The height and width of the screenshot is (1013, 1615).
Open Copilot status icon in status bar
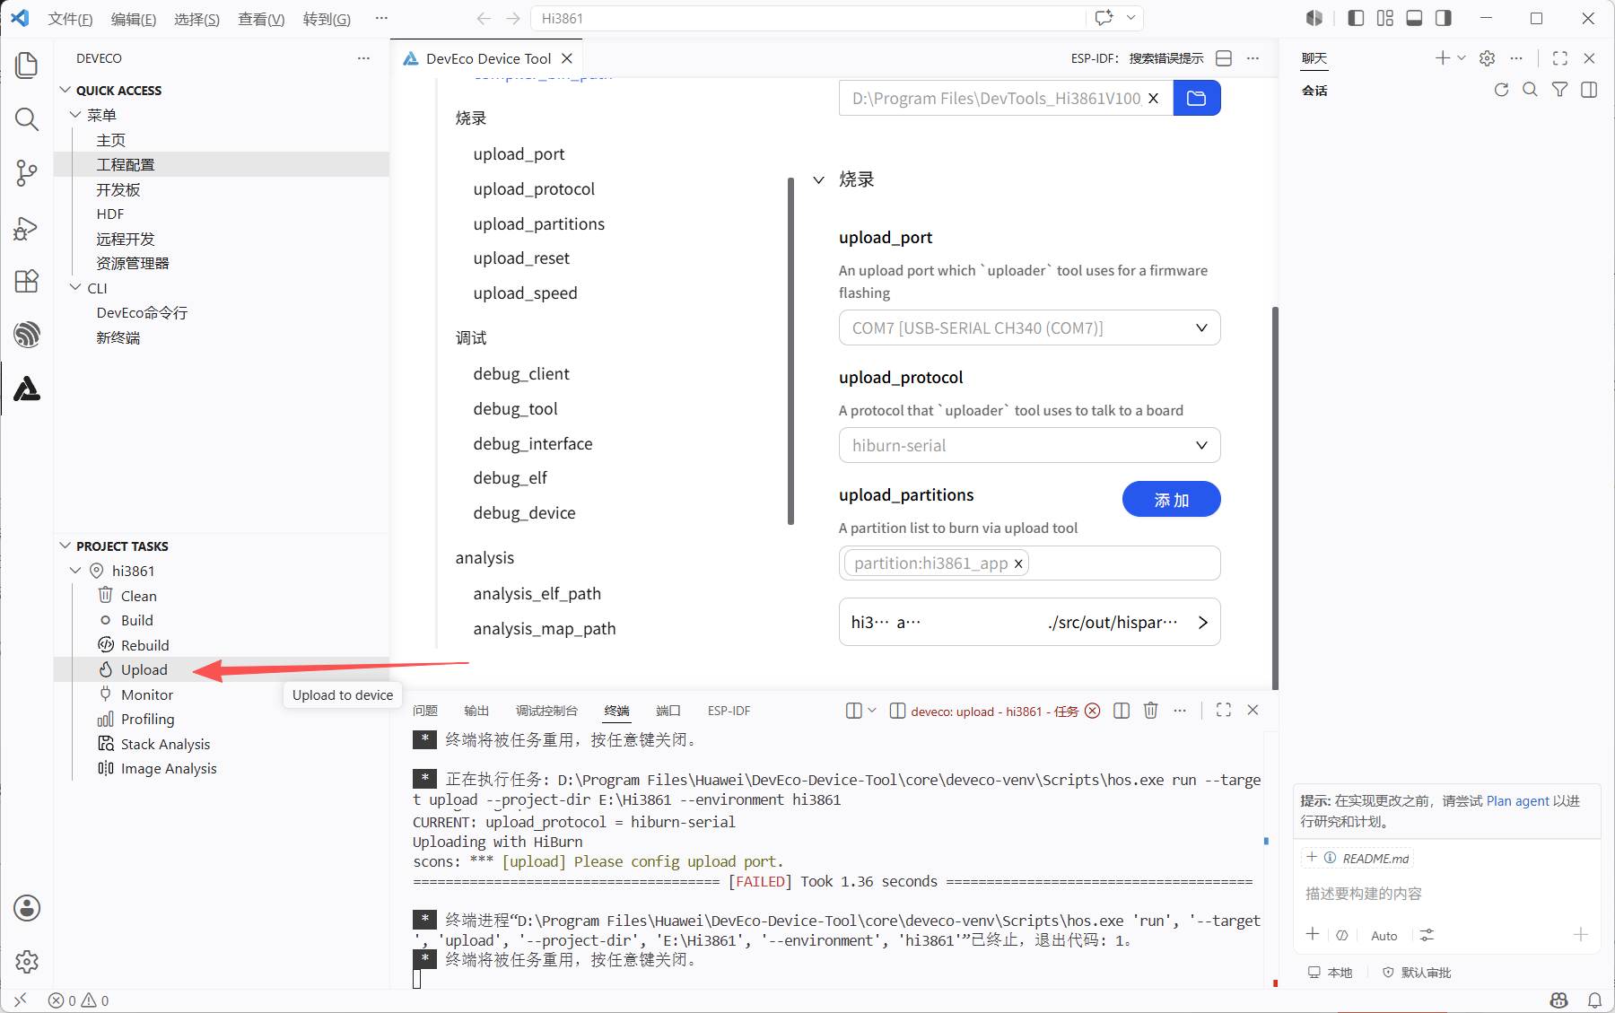pyautogui.click(x=1559, y=1000)
